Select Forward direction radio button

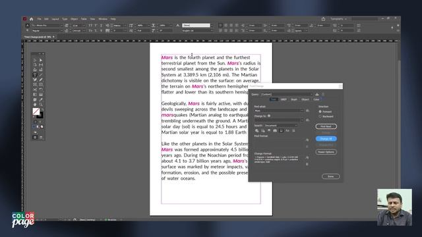[x=320, y=111]
